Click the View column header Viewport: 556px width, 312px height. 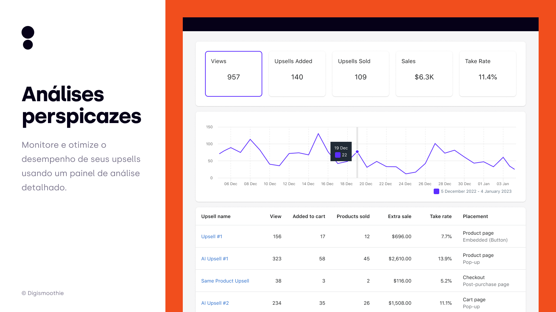[276, 216]
